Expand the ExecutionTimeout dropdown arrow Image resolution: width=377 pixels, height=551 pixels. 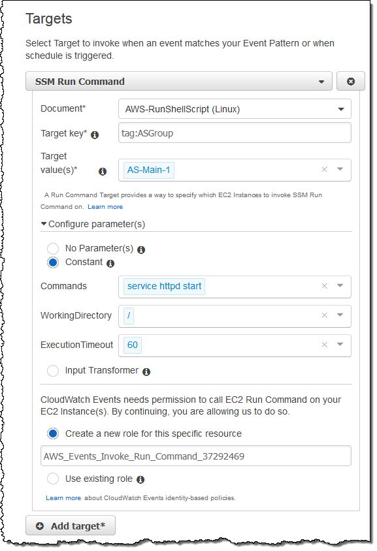tap(340, 345)
